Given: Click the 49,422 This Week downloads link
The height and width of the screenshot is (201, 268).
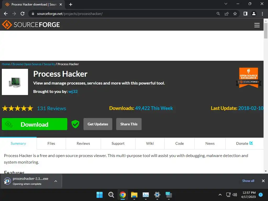Looking at the screenshot, I should click(x=154, y=108).
